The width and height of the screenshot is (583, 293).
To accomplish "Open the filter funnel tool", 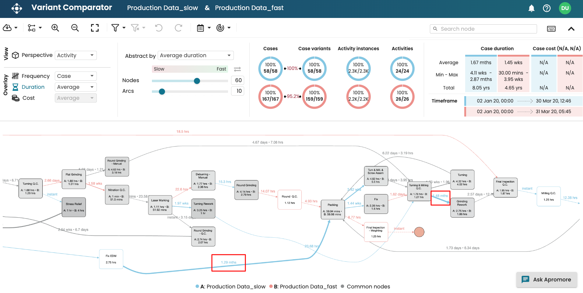I will [115, 28].
